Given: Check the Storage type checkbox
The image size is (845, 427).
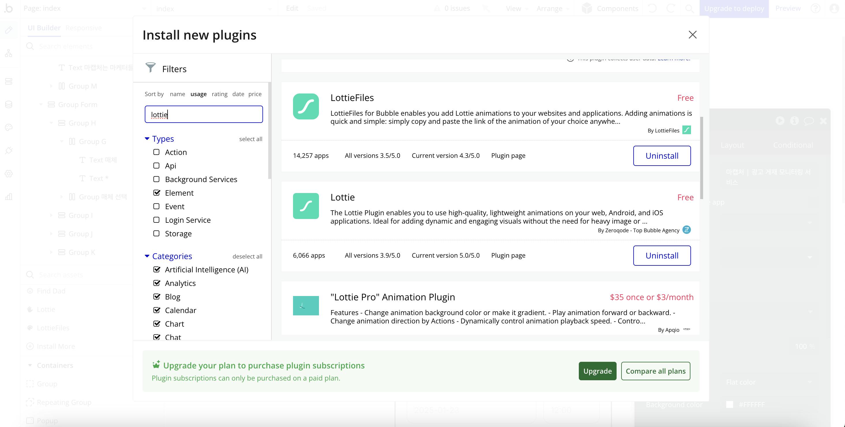Looking at the screenshot, I should pos(157,233).
